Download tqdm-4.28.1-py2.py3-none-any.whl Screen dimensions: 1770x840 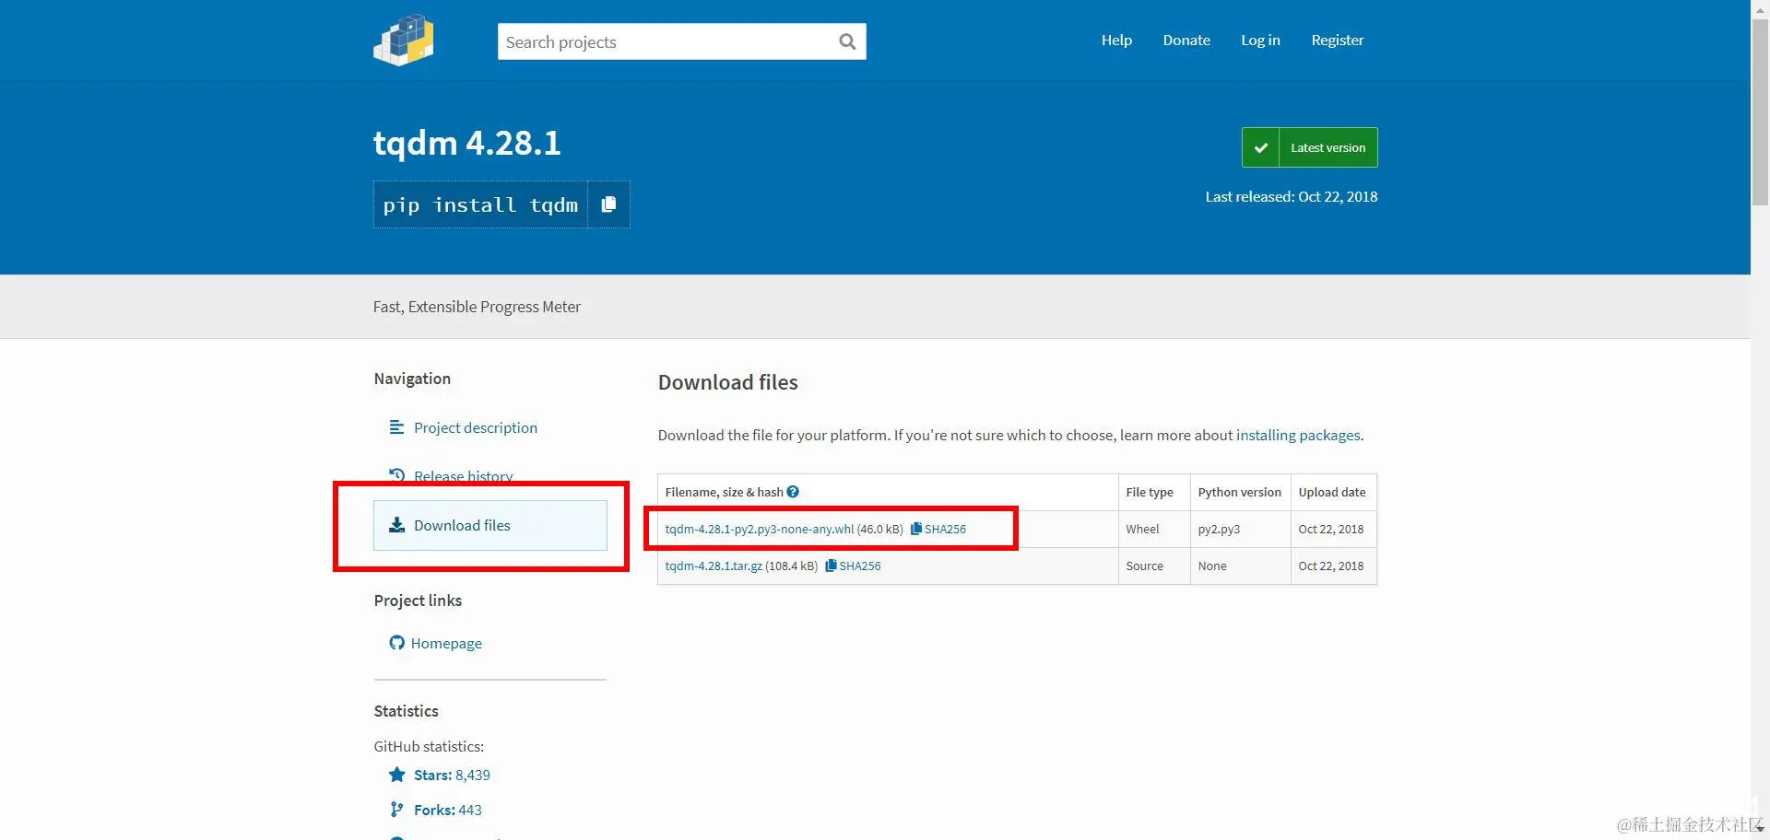coord(760,529)
